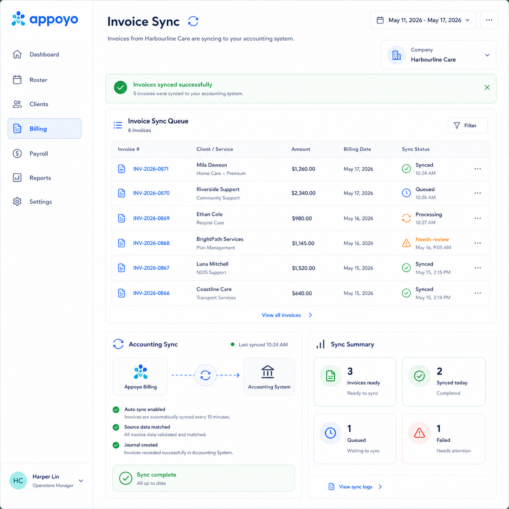Image resolution: width=509 pixels, height=509 pixels.
Task: Click the Accounting System bank card
Action: point(269,377)
